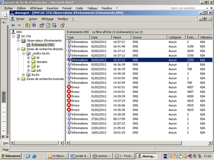Click the Export list toolbar icon

54,25
